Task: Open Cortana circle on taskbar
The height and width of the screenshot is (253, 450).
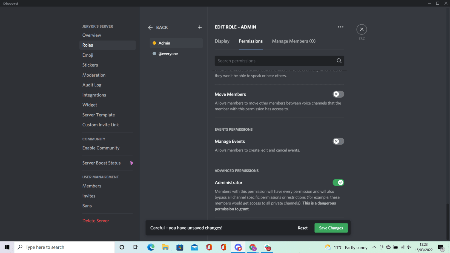Action: click(x=122, y=247)
